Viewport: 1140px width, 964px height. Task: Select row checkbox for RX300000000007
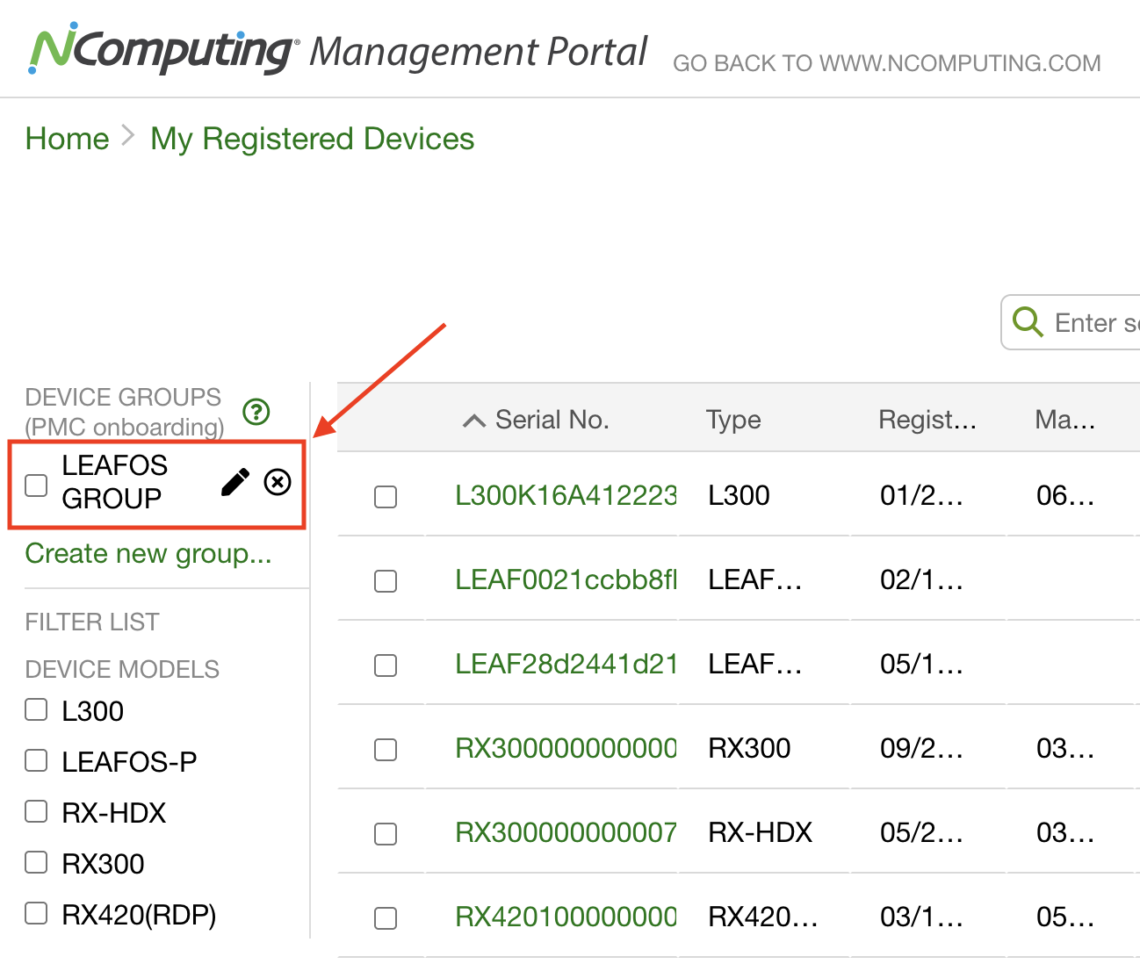tap(386, 834)
